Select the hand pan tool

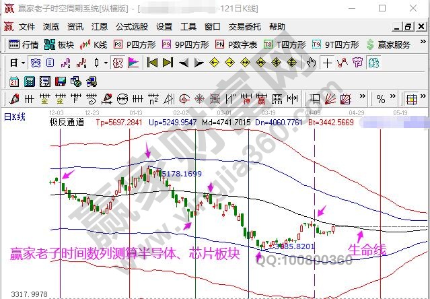tap(311, 63)
